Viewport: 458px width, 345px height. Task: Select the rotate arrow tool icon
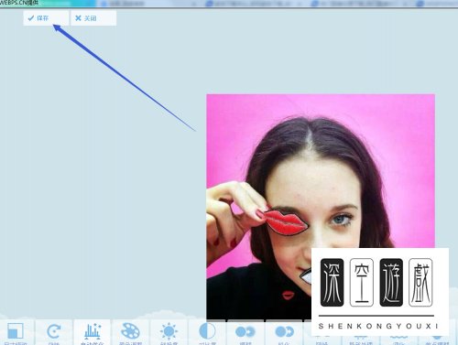coord(54,332)
